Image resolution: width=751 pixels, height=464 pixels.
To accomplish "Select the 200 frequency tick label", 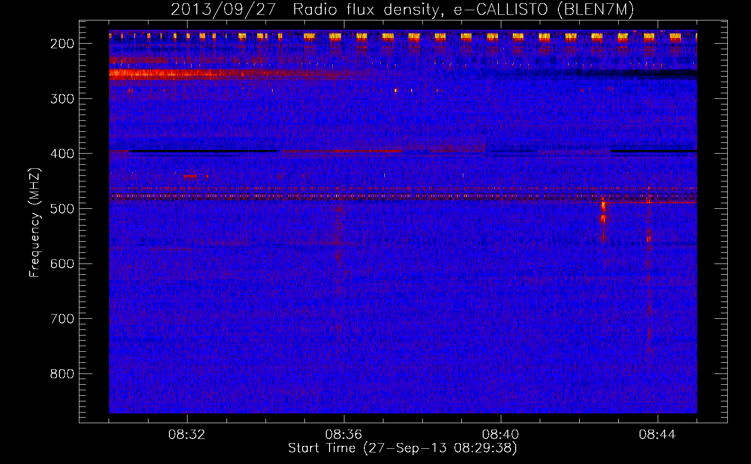I will [62, 44].
